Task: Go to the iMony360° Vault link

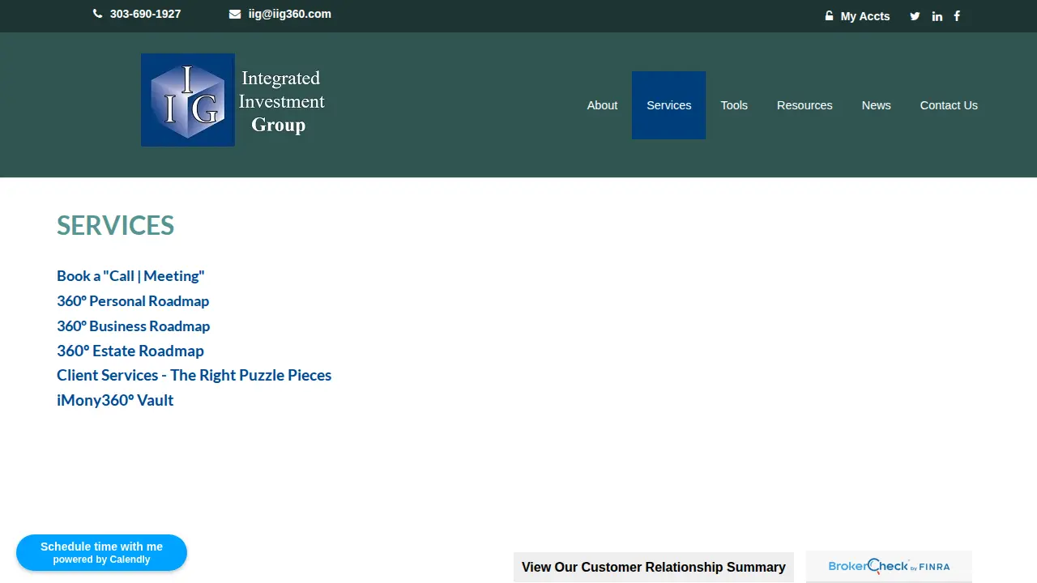Action: (115, 400)
